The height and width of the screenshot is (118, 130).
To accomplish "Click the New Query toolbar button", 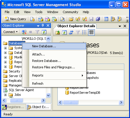I will click(x=15, y=19).
